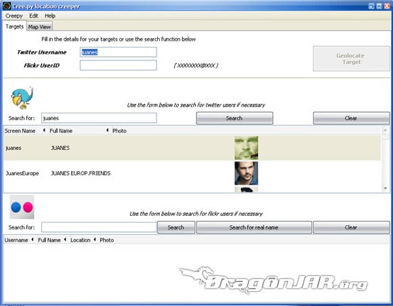393x306 pixels.
Task: Switch to the Map View tab
Action: pyautogui.click(x=39, y=27)
